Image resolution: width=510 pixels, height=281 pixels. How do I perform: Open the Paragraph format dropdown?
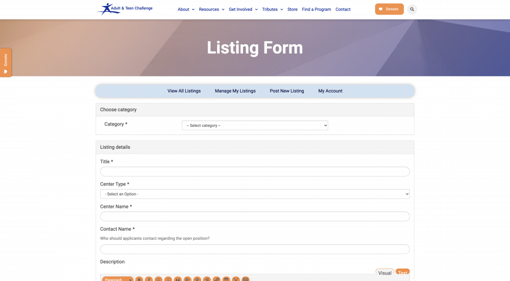coord(118,279)
